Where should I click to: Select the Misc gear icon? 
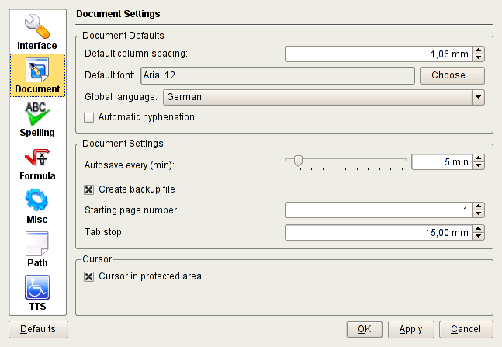37,200
